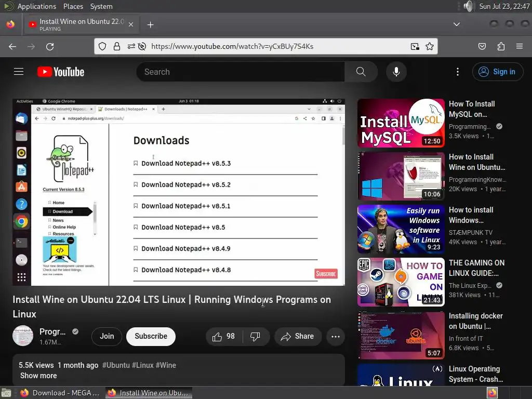532x399 pixels.
Task: Click the red Subscribe overlay in video
Action: (x=326, y=273)
